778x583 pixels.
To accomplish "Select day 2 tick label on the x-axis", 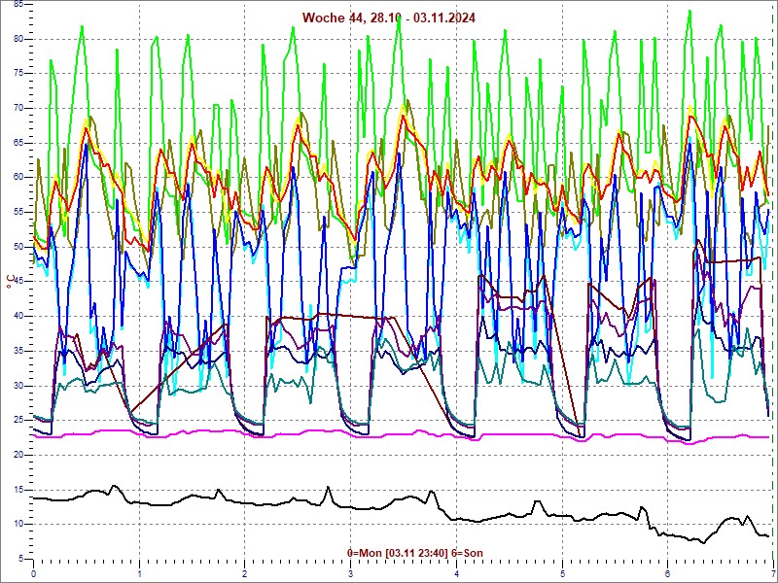I will (x=245, y=573).
